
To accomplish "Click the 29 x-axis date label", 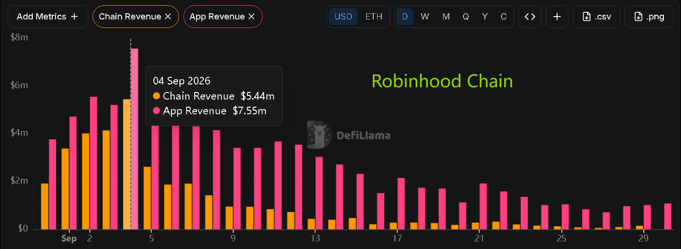I will [643, 239].
